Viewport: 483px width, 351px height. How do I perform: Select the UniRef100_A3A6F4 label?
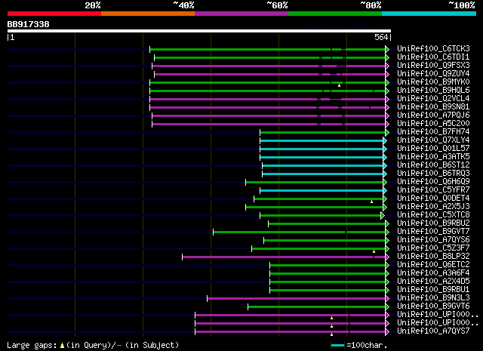[433, 273]
